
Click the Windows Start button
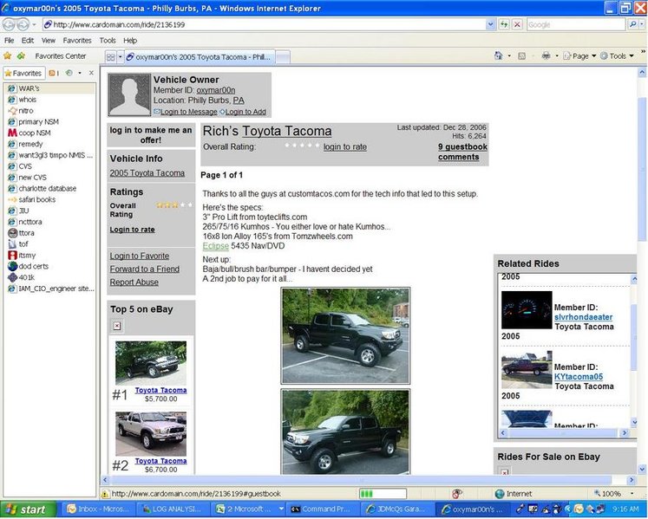click(x=27, y=510)
